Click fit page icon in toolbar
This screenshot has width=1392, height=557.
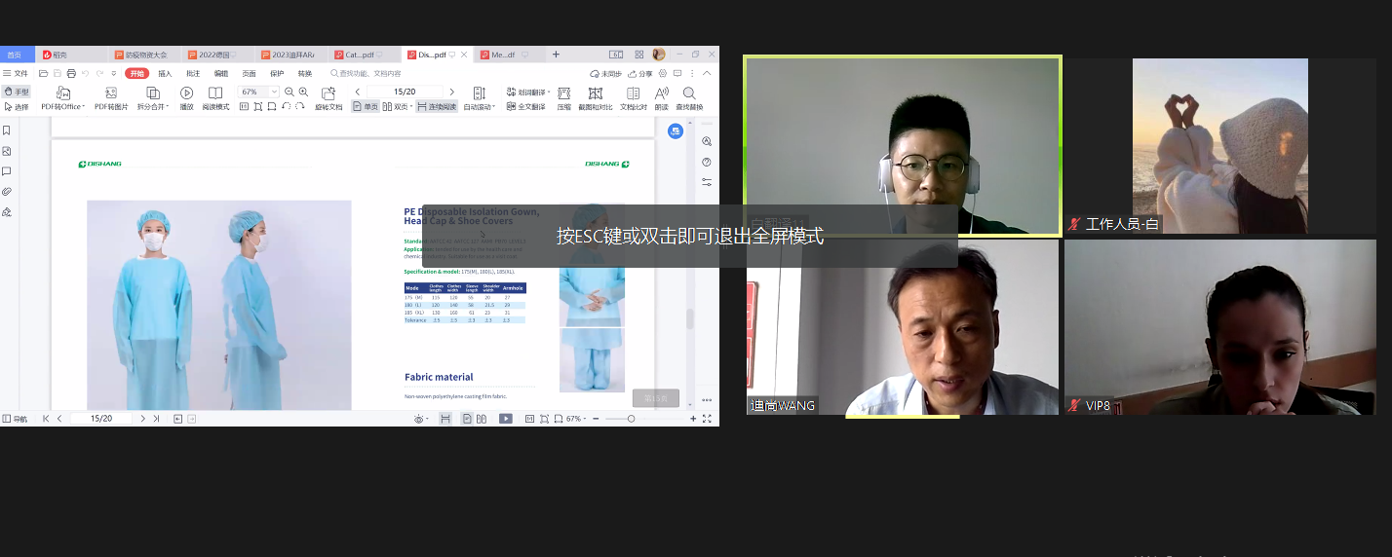tap(258, 106)
